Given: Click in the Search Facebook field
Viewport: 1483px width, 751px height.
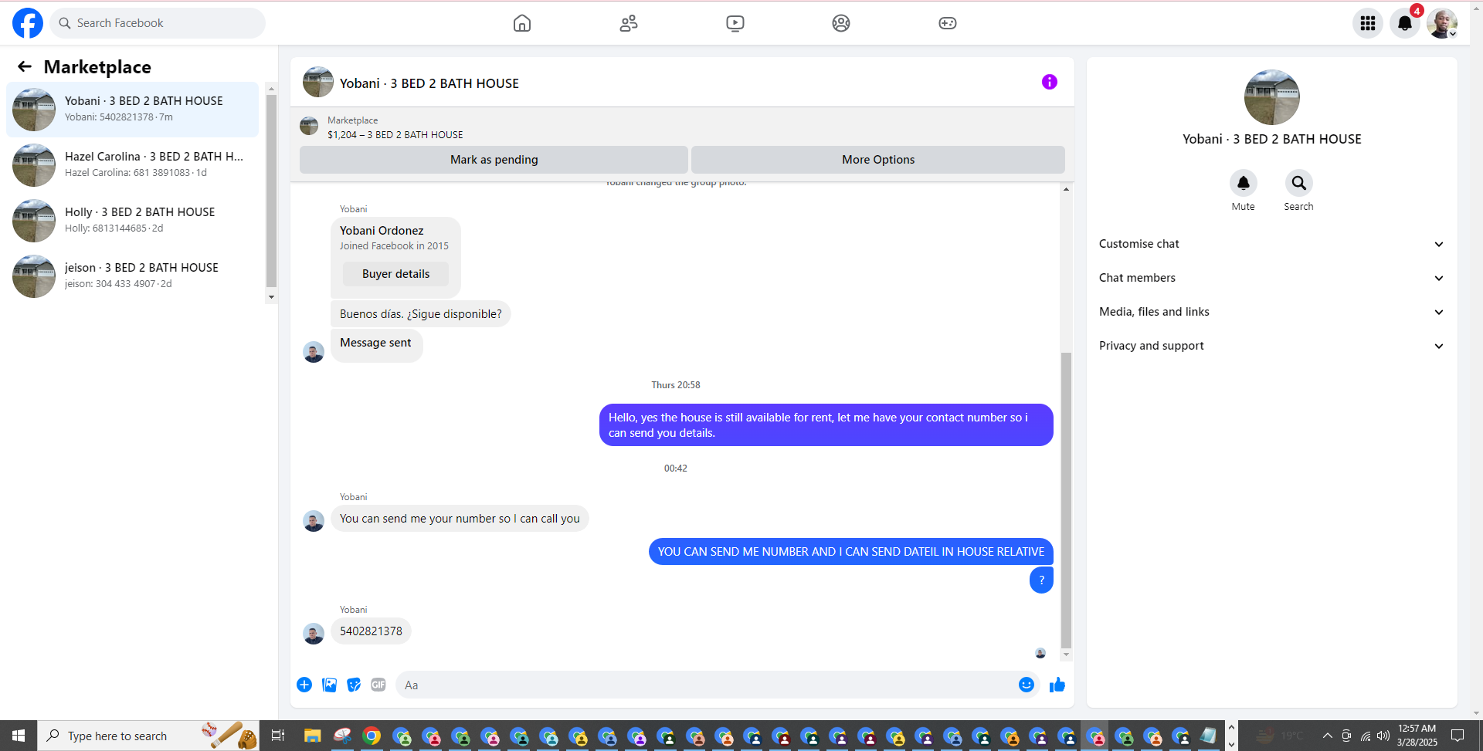Looking at the screenshot, I should click(x=158, y=23).
